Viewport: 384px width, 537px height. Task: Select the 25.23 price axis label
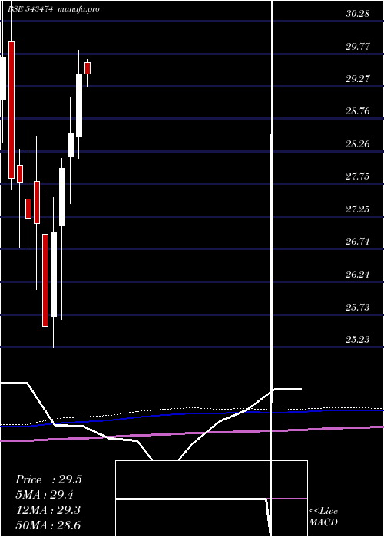tap(358, 339)
